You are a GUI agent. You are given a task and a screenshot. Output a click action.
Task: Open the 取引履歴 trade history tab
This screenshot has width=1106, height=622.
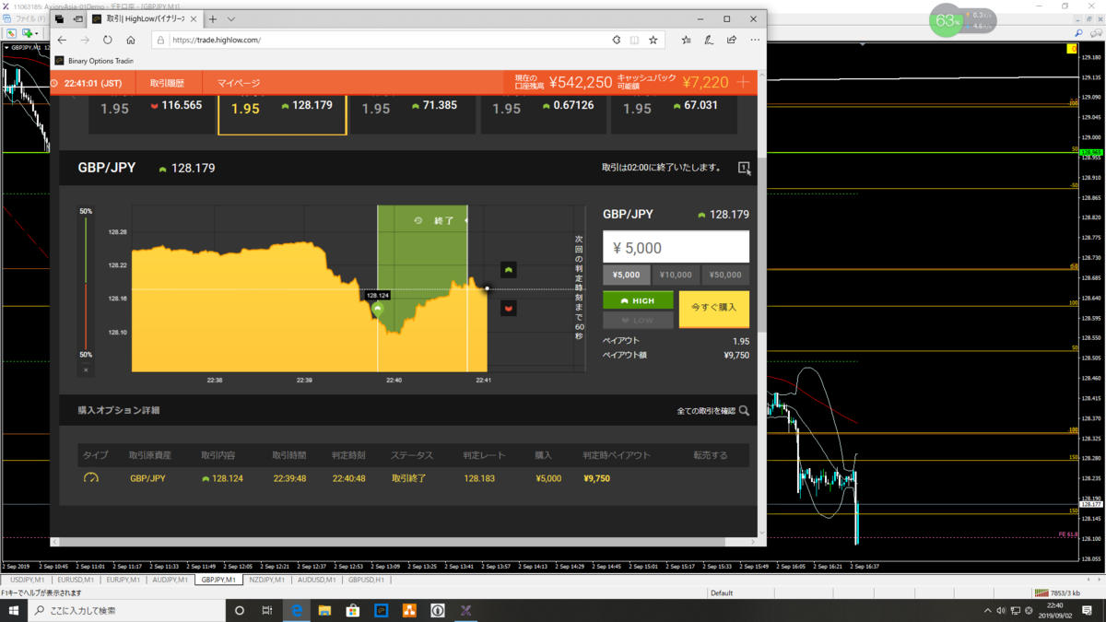[x=167, y=83]
